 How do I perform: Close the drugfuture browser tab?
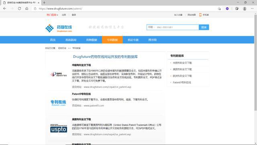pos(39,3)
